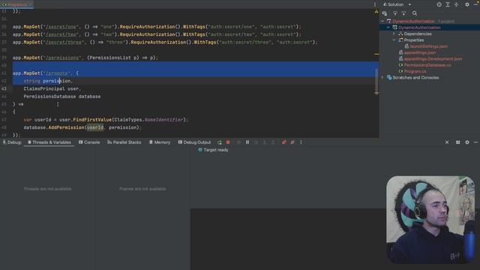This screenshot has height=270, width=480.
Task: Click the rerun debug icon
Action: pyautogui.click(x=220, y=142)
